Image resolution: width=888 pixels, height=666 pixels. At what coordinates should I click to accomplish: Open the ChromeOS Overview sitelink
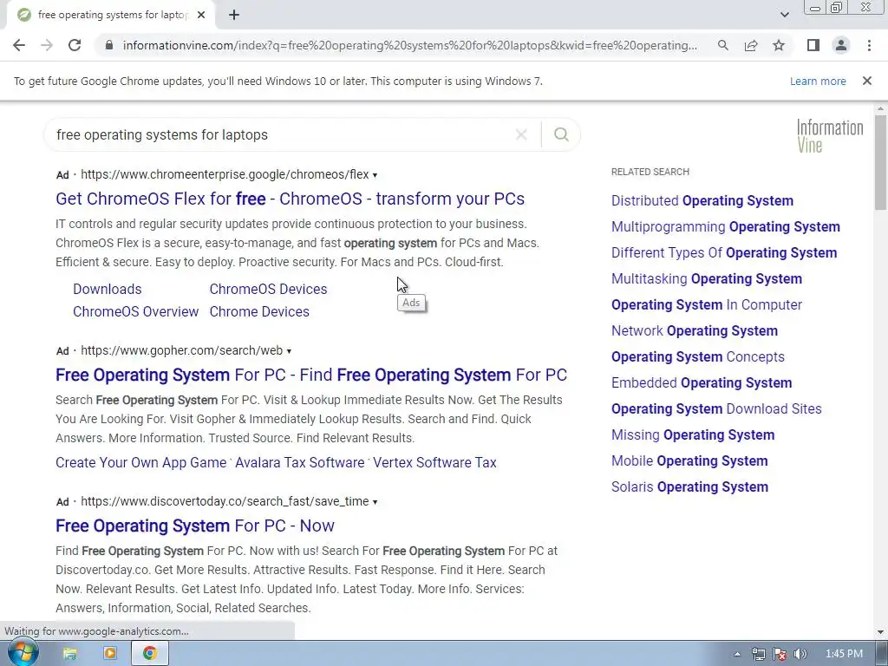(x=135, y=311)
